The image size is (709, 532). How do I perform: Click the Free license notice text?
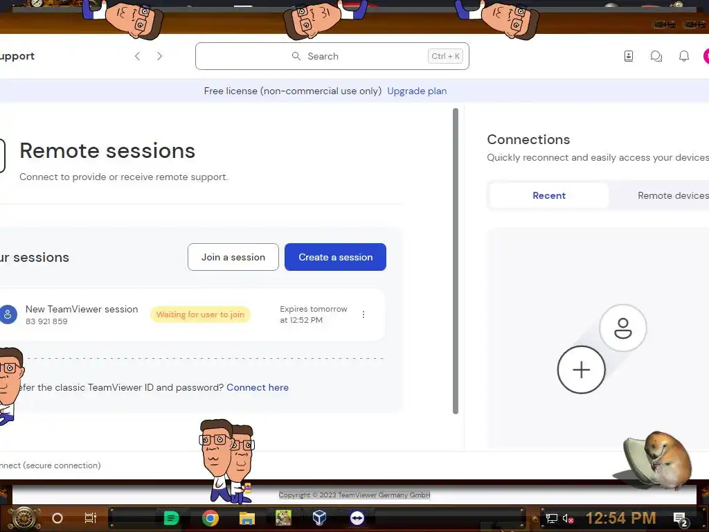pyautogui.click(x=293, y=91)
